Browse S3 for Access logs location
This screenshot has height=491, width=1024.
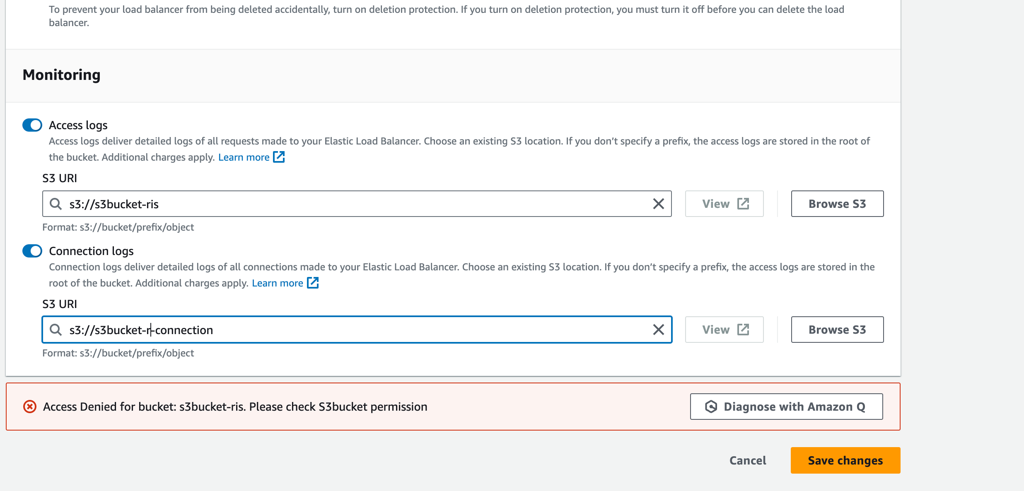(x=837, y=204)
